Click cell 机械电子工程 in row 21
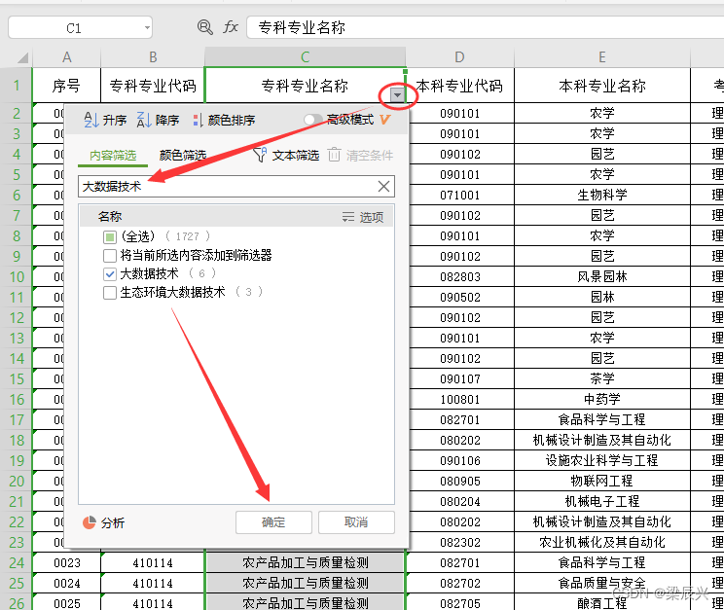The height and width of the screenshot is (610, 724). coord(602,501)
